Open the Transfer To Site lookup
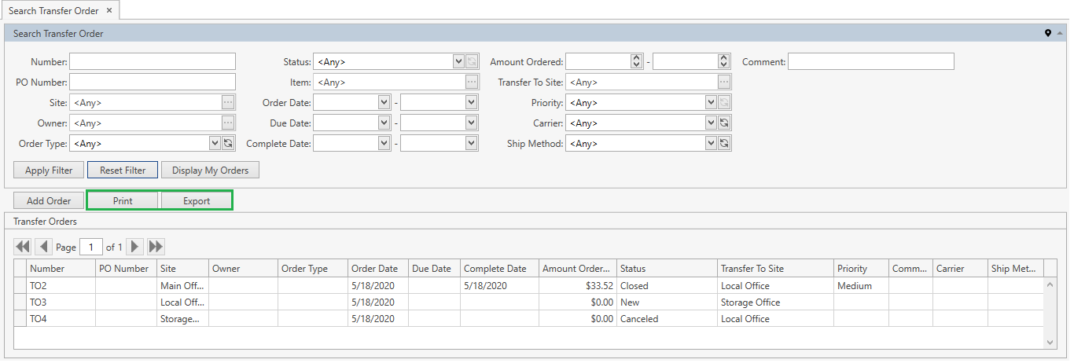The width and height of the screenshot is (1074, 363). 724,82
